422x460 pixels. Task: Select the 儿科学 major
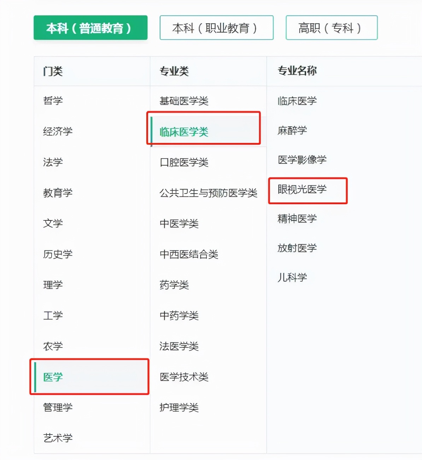coord(292,277)
